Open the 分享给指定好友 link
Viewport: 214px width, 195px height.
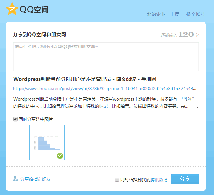(35, 179)
